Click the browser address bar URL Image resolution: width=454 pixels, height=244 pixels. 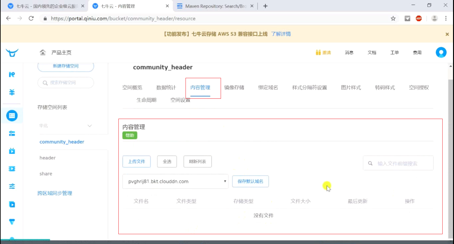[x=123, y=19]
